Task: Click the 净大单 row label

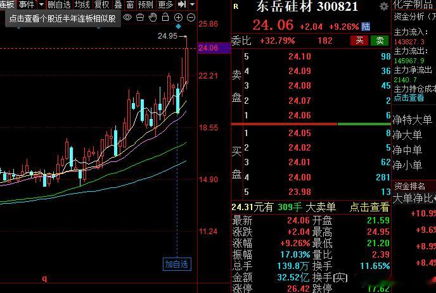Action: pos(407,135)
